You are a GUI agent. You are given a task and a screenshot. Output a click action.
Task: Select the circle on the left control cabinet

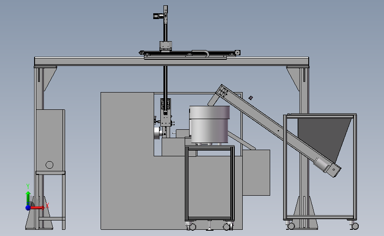click(50, 165)
